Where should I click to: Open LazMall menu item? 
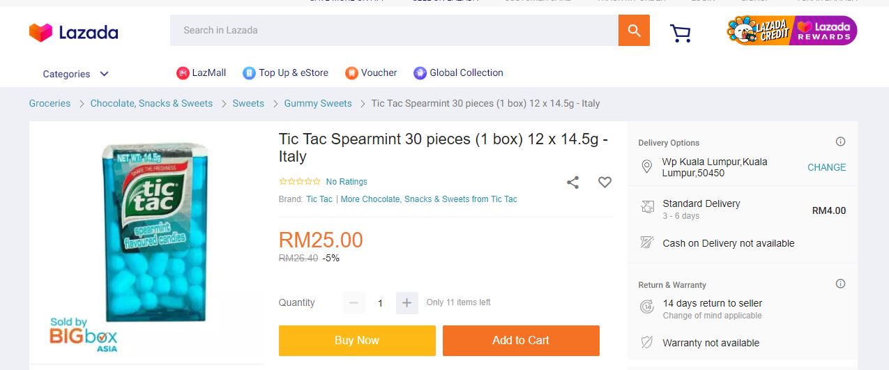click(202, 72)
